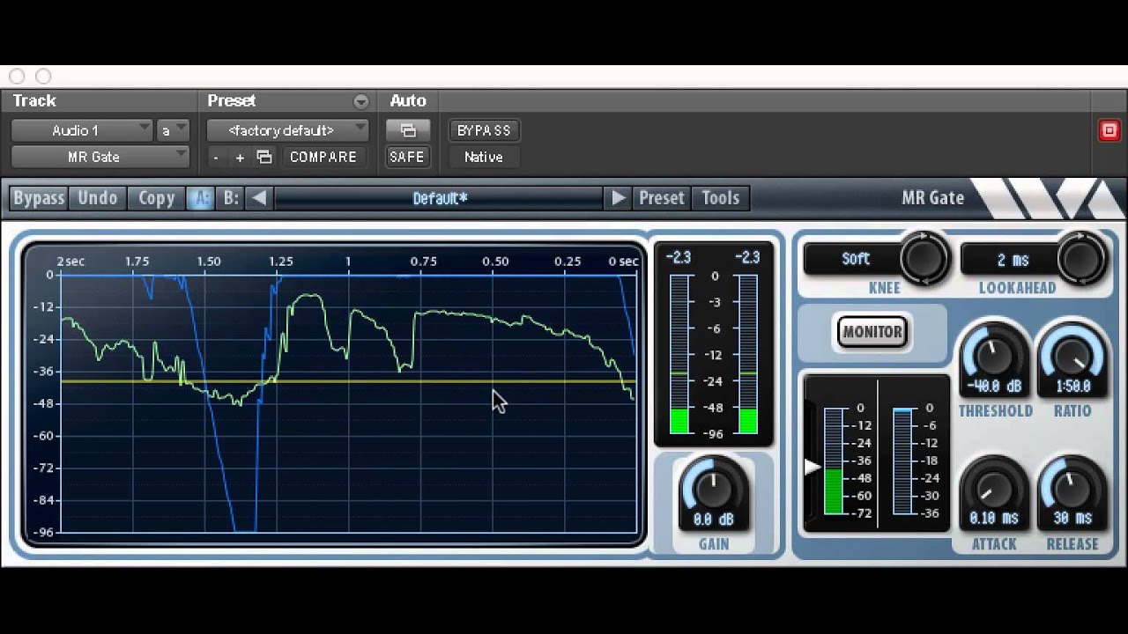
Task: Click the COMPARE button
Action: click(323, 157)
